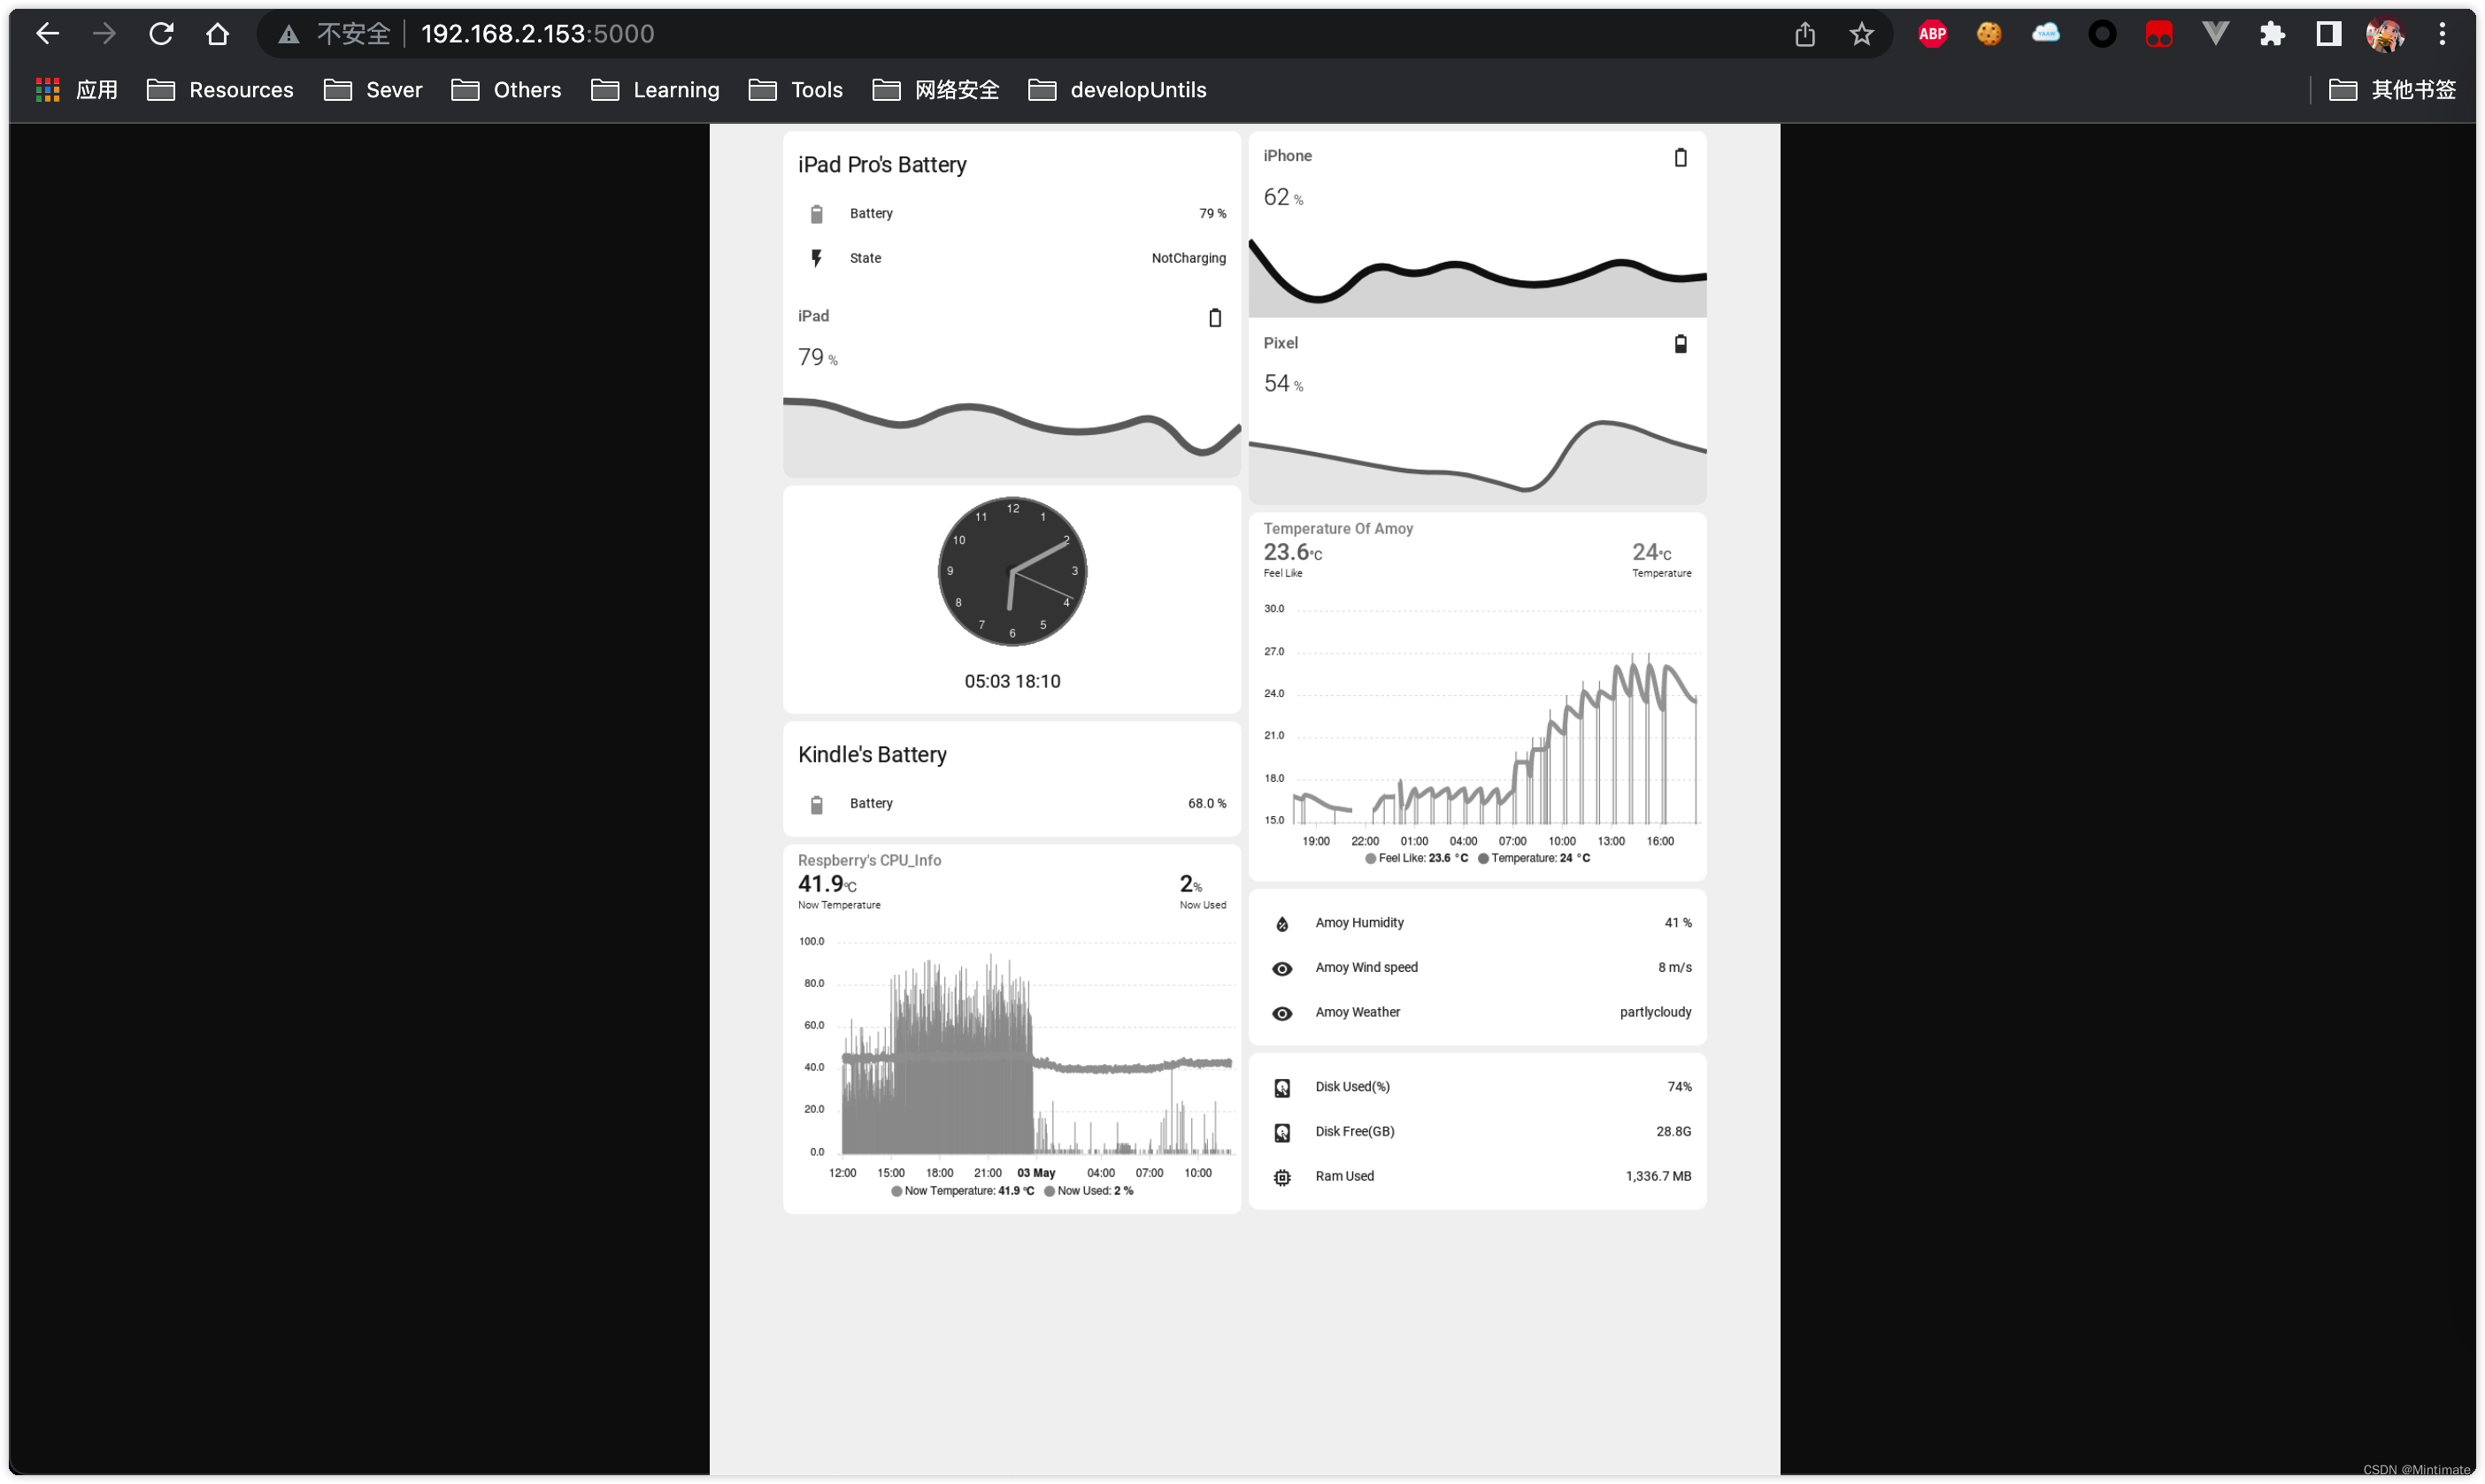Click the disk free GB icon
Image resolution: width=2485 pixels, height=1484 pixels.
click(1281, 1130)
